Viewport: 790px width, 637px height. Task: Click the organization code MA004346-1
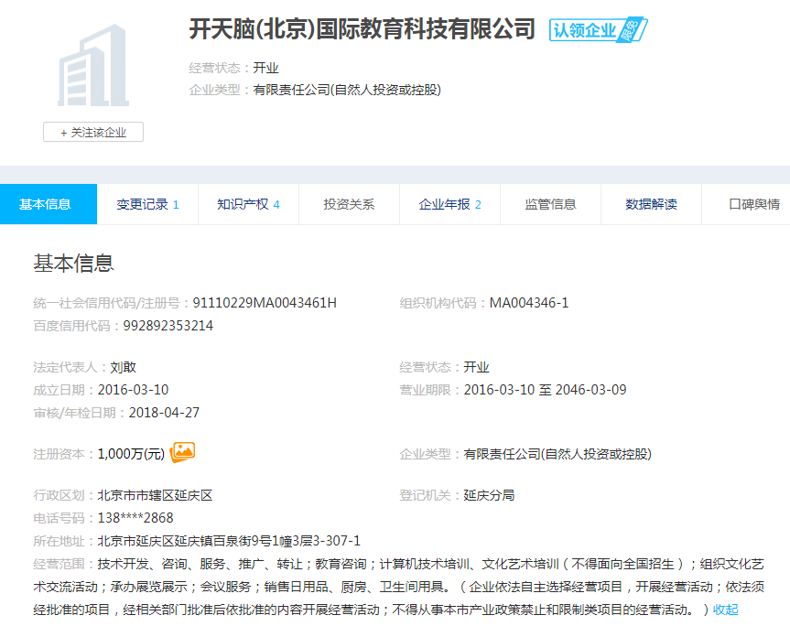[x=528, y=303]
